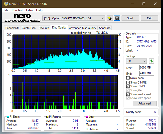Click the PI Errors chart area

[65, 52]
